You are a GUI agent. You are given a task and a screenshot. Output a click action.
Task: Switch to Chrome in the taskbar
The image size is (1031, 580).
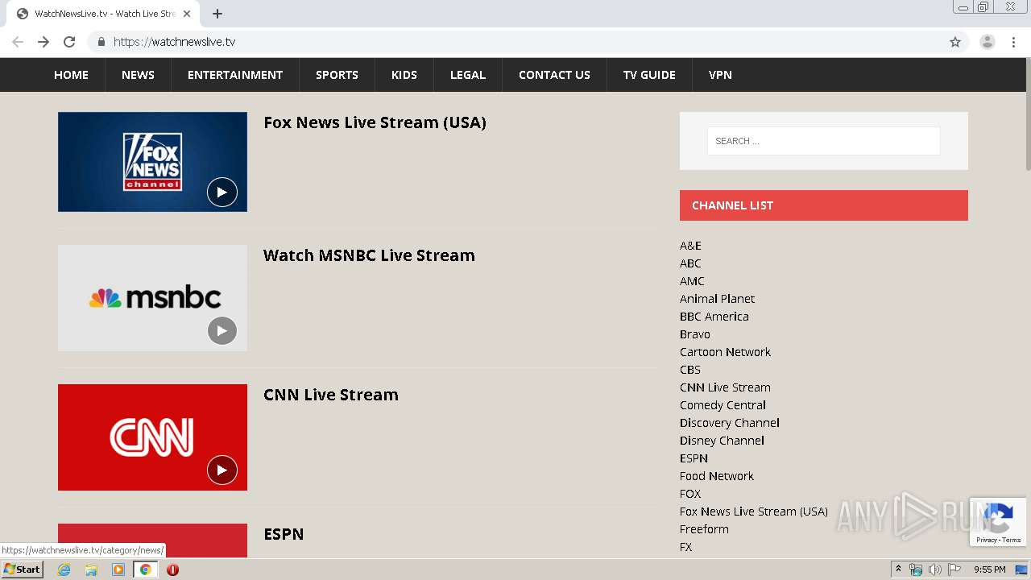[x=145, y=570]
